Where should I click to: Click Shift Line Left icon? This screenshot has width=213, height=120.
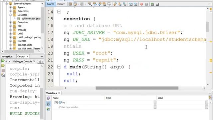point(131,4)
